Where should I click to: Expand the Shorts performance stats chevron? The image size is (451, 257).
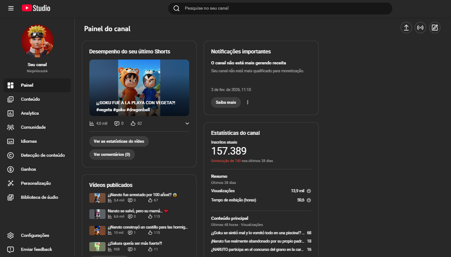187,123
